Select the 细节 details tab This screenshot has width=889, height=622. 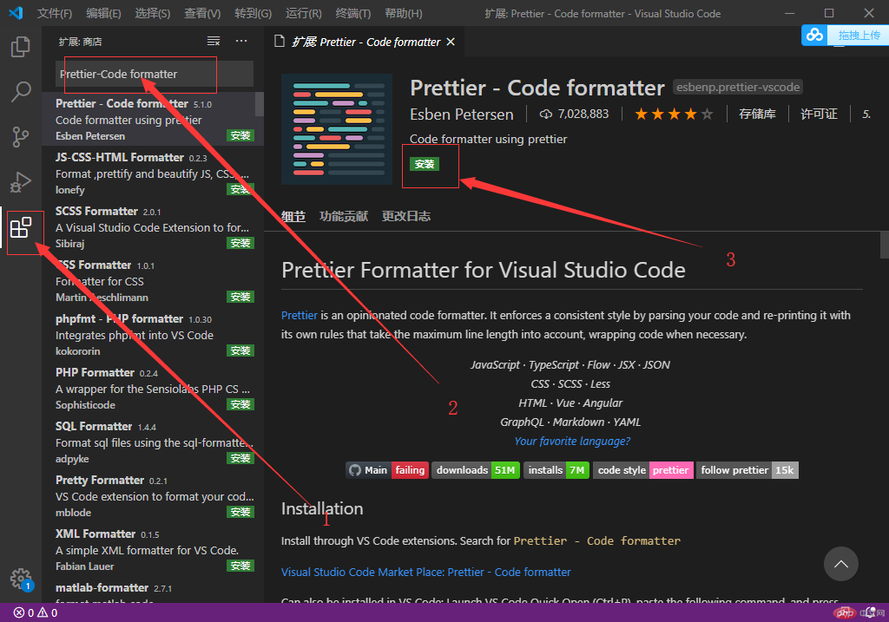click(293, 216)
